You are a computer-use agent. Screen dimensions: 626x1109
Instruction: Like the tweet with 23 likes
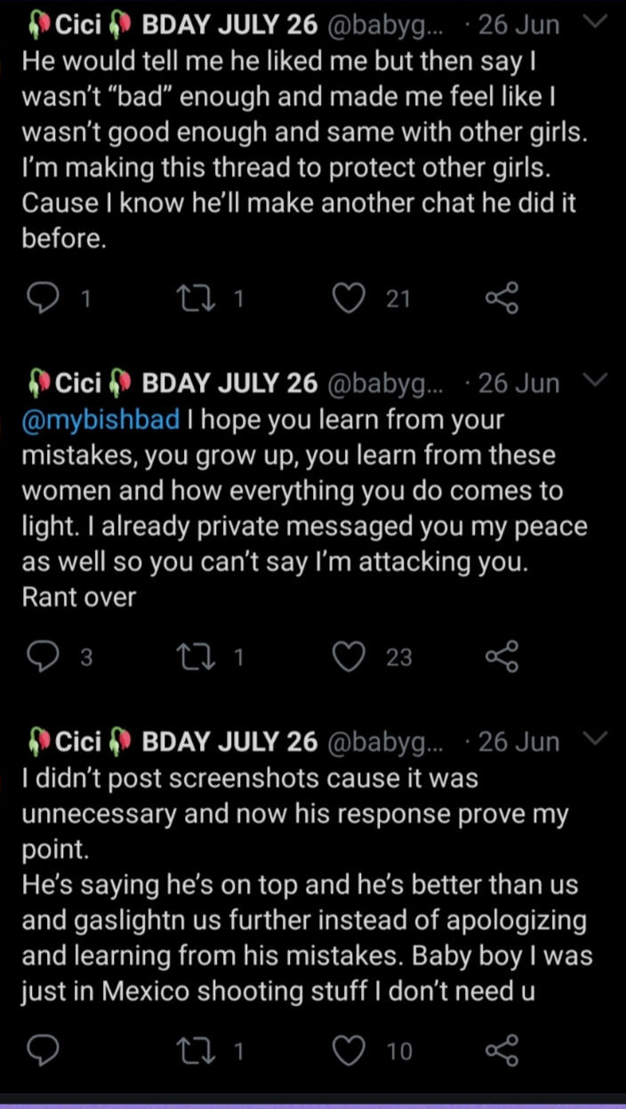pos(350,657)
